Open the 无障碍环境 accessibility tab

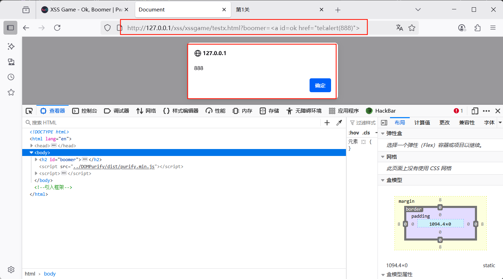pos(304,111)
